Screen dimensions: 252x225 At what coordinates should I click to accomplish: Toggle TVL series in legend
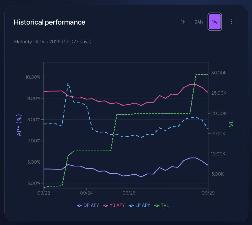click(162, 205)
